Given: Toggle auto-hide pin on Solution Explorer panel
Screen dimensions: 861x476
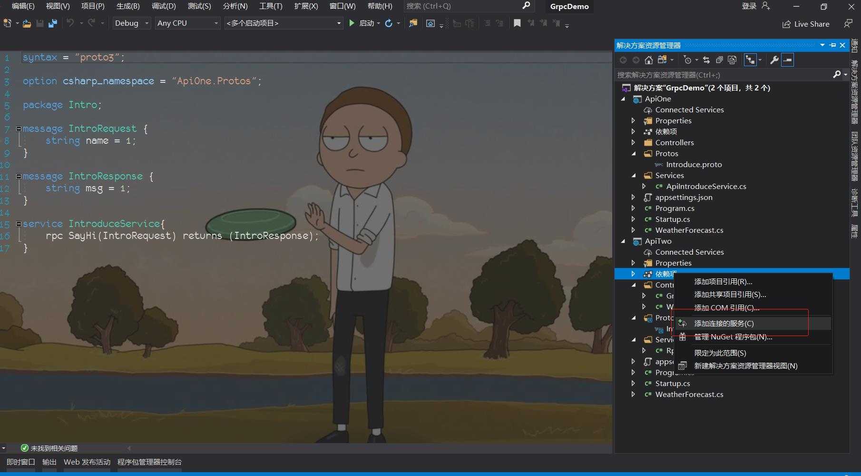Looking at the screenshot, I should pos(832,45).
